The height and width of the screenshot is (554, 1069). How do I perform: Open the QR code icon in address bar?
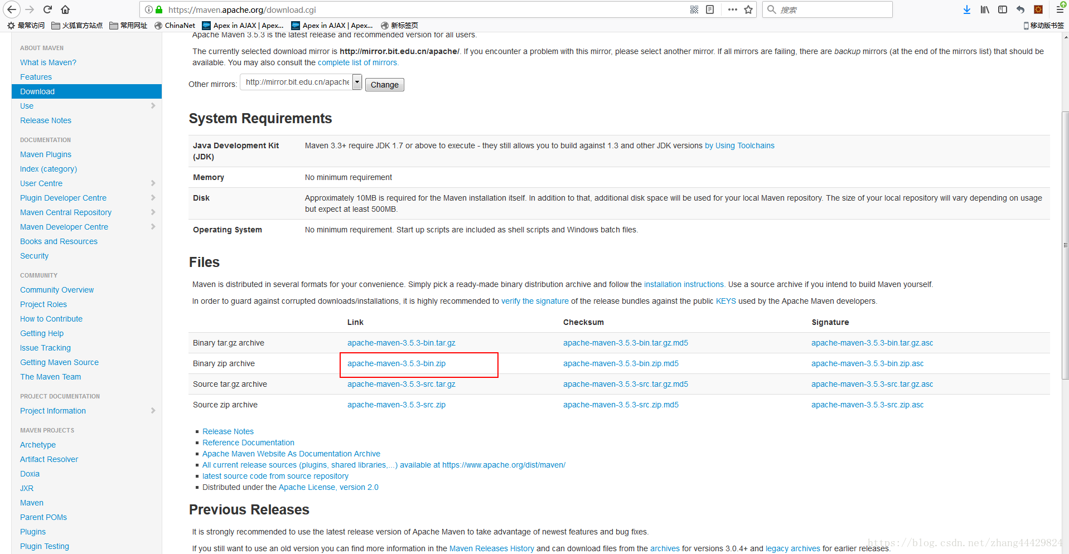click(694, 9)
